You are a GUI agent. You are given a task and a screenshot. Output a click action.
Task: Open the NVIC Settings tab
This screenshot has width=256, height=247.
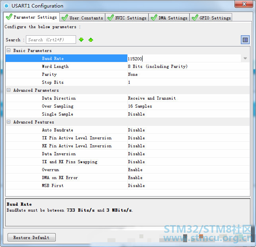(127, 17)
